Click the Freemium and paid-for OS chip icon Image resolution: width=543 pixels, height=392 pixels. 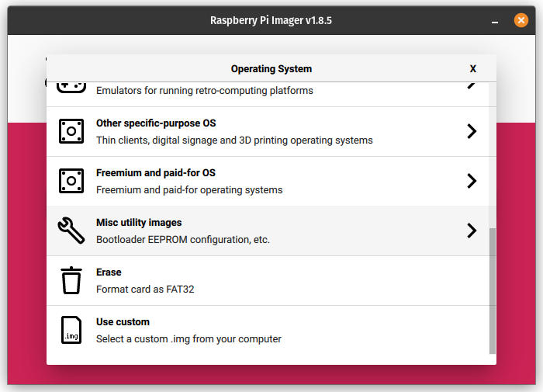click(x=71, y=181)
